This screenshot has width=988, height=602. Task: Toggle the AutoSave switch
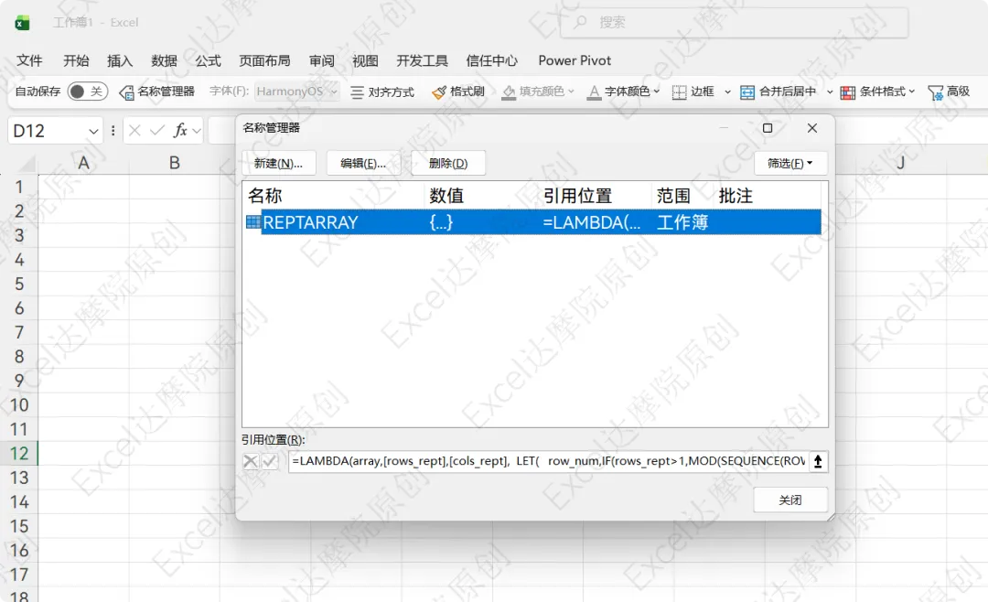[87, 91]
